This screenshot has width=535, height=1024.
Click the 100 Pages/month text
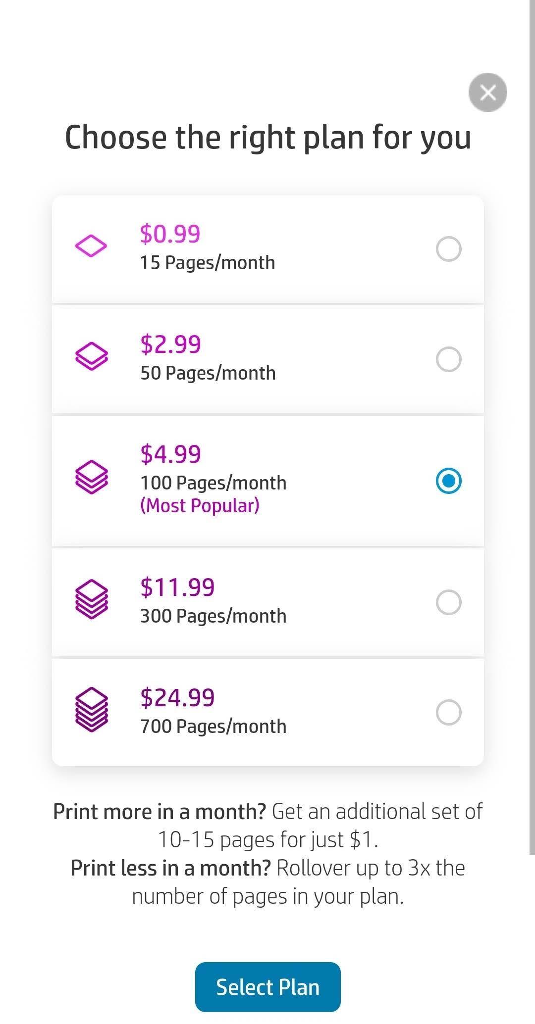click(x=213, y=483)
